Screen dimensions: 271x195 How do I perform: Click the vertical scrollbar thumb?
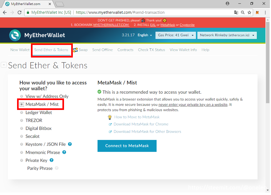point(268,62)
